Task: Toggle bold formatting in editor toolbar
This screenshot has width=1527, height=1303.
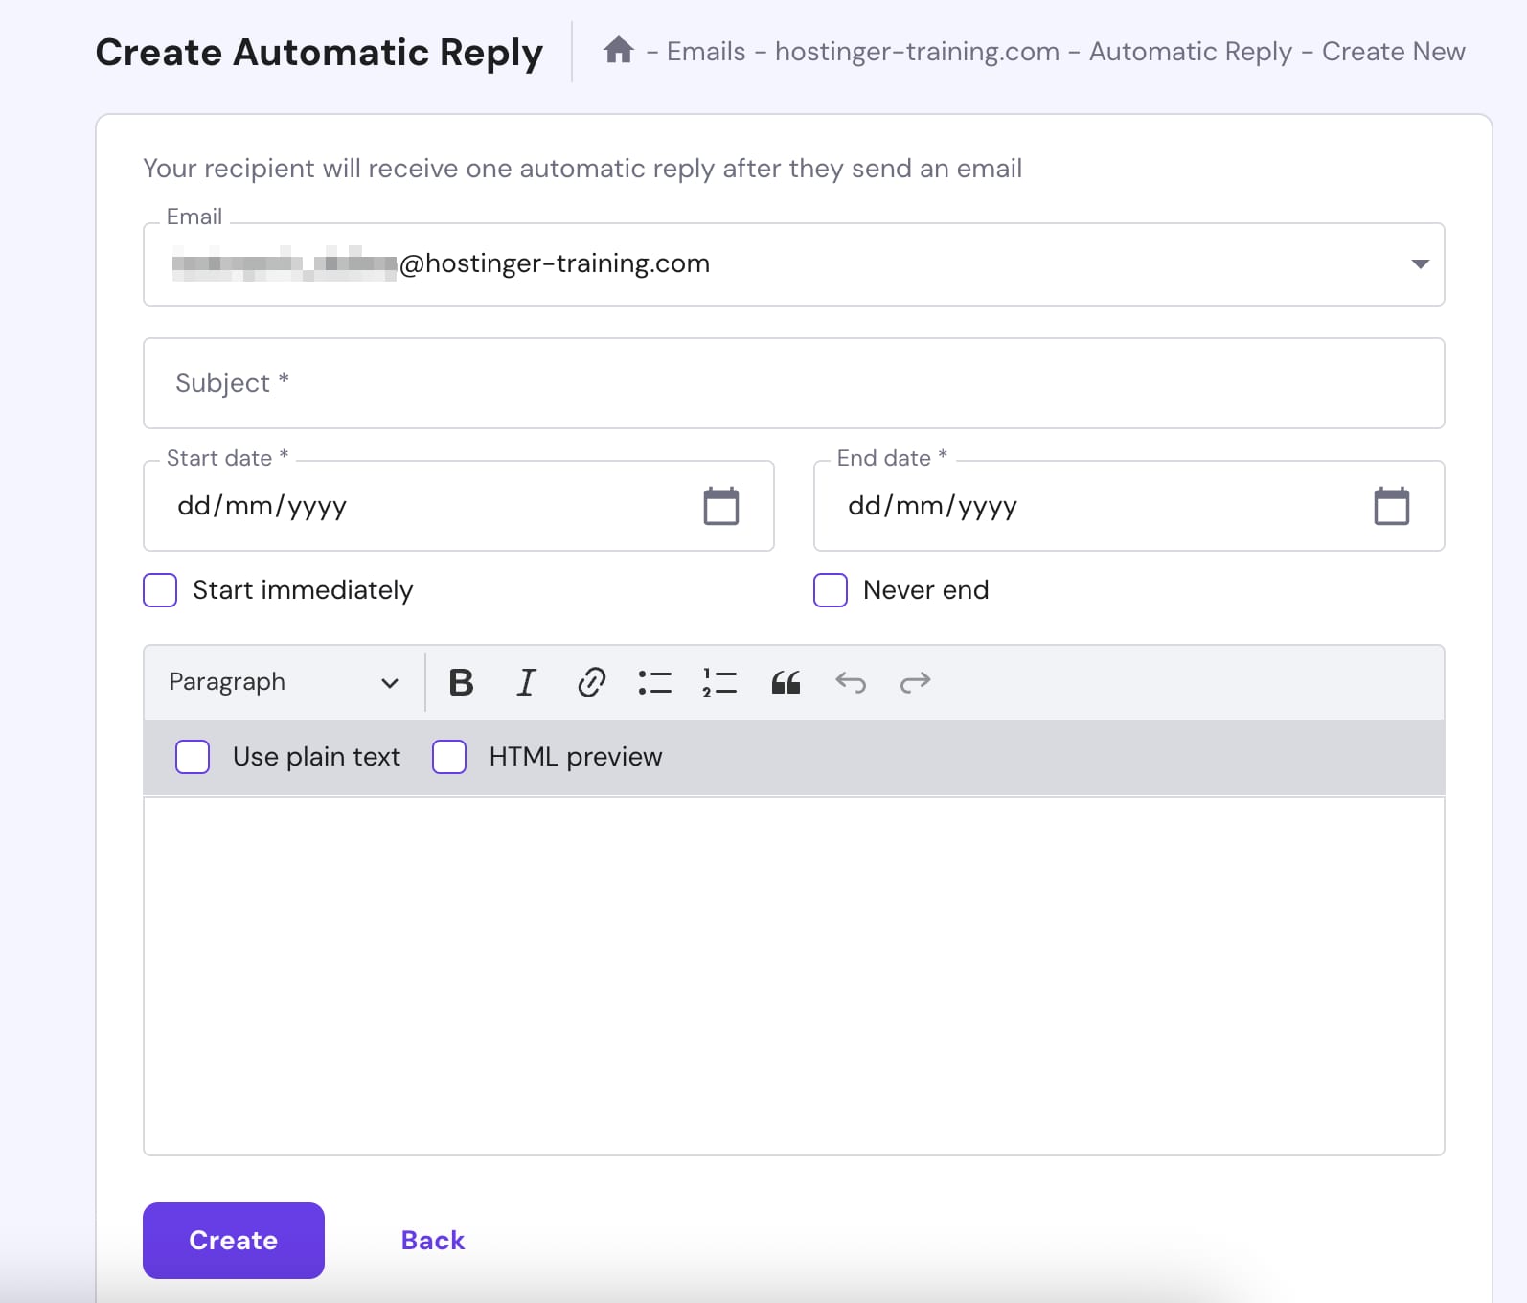Action: point(461,682)
